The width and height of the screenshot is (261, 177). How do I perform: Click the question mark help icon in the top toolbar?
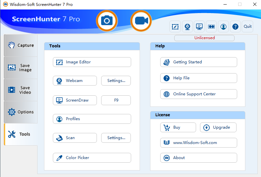(235, 26)
